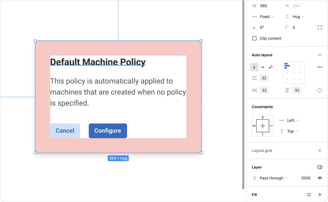Click constraints diagram center plus

[x=263, y=126]
